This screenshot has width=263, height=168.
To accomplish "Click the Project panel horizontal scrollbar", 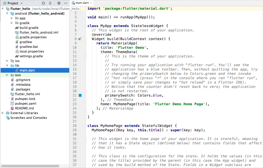I will coord(30,166).
